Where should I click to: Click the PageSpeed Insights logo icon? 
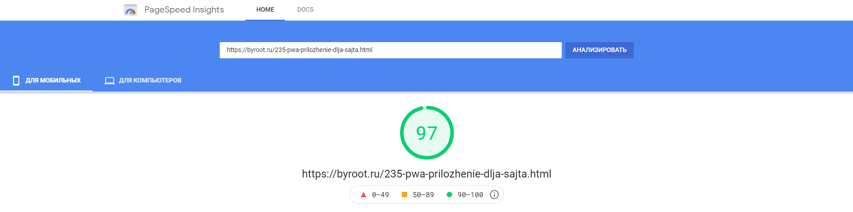click(130, 10)
